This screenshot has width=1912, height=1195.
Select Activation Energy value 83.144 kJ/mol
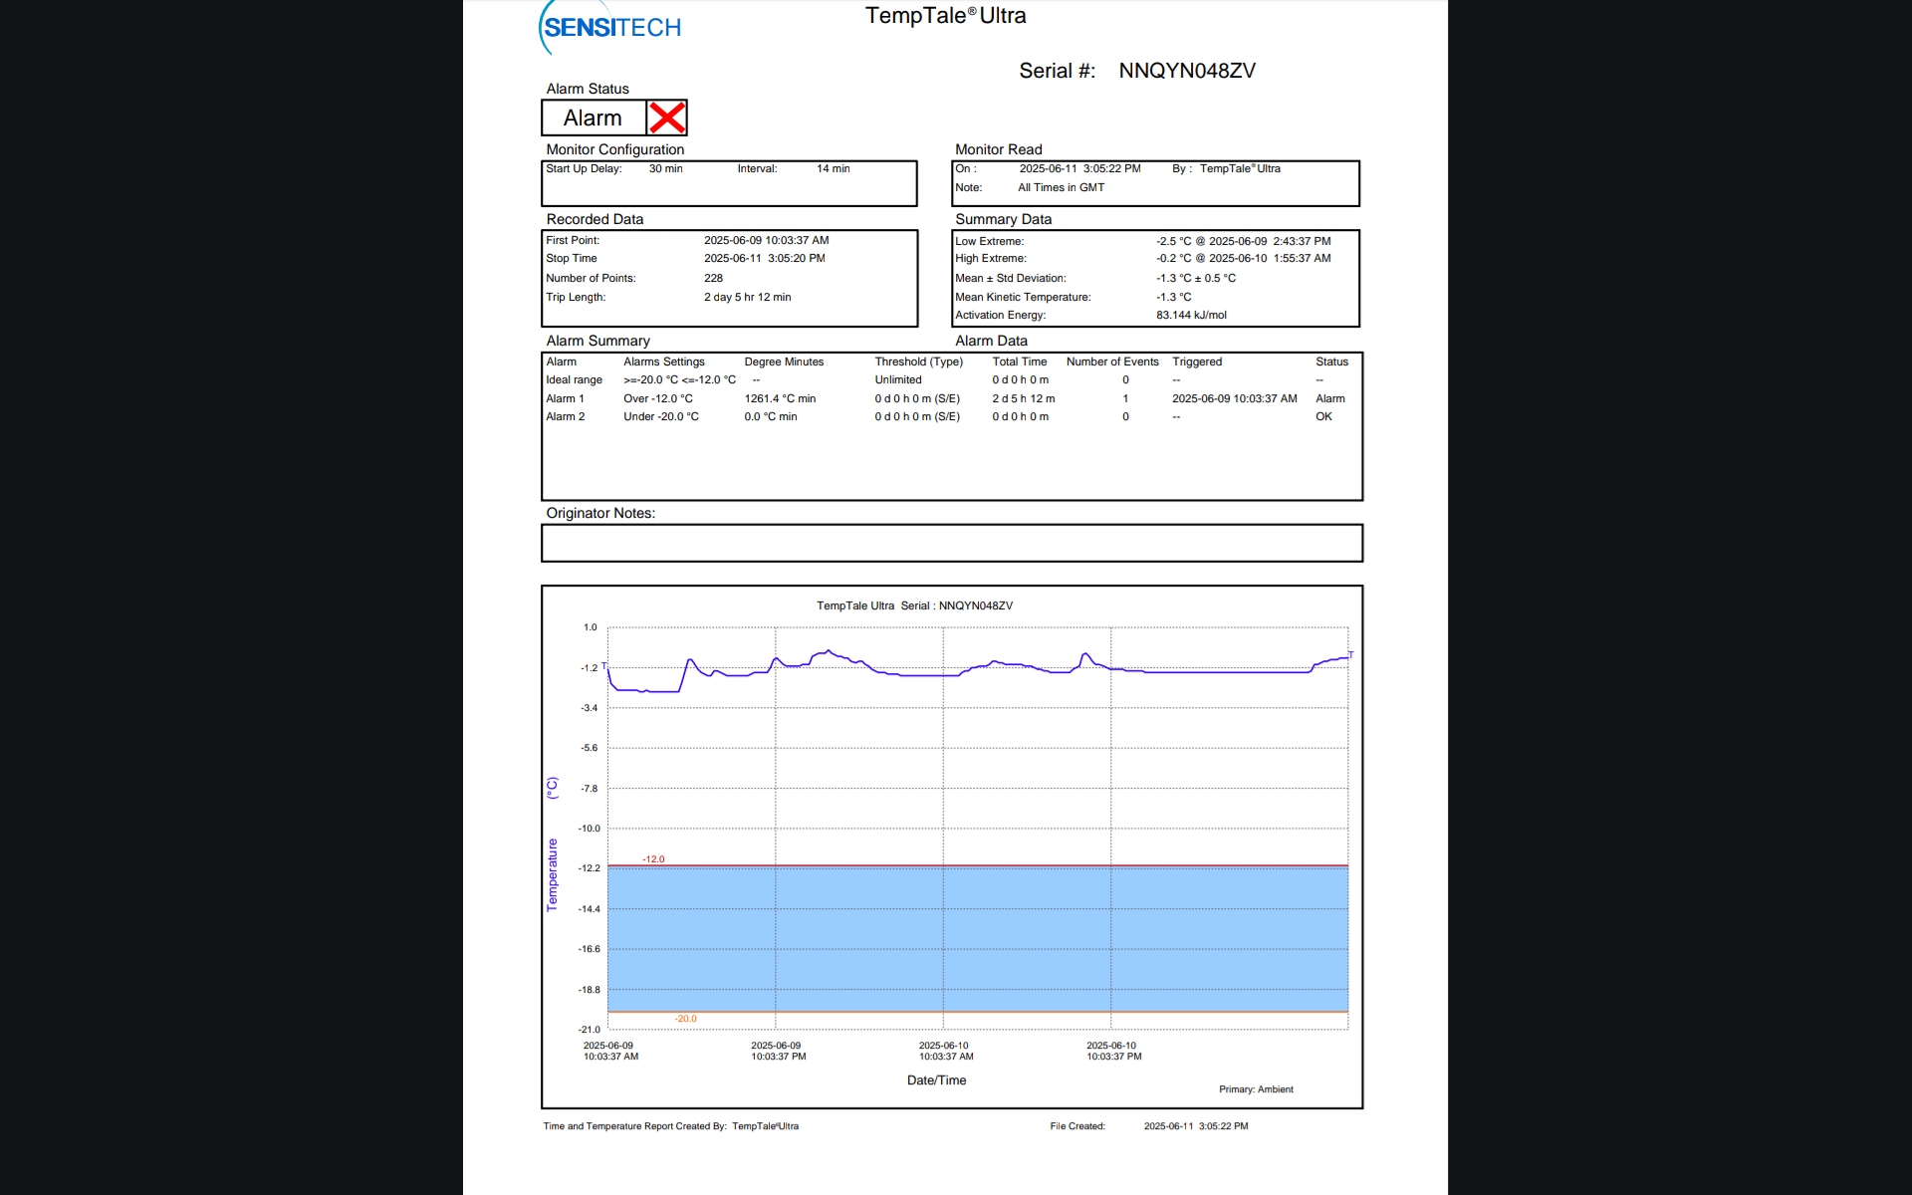1191,316
